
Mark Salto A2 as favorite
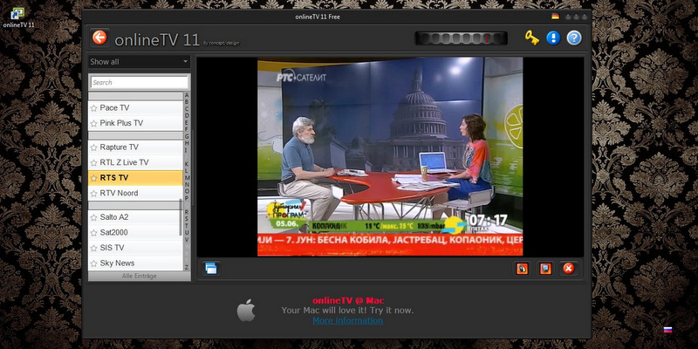click(93, 217)
